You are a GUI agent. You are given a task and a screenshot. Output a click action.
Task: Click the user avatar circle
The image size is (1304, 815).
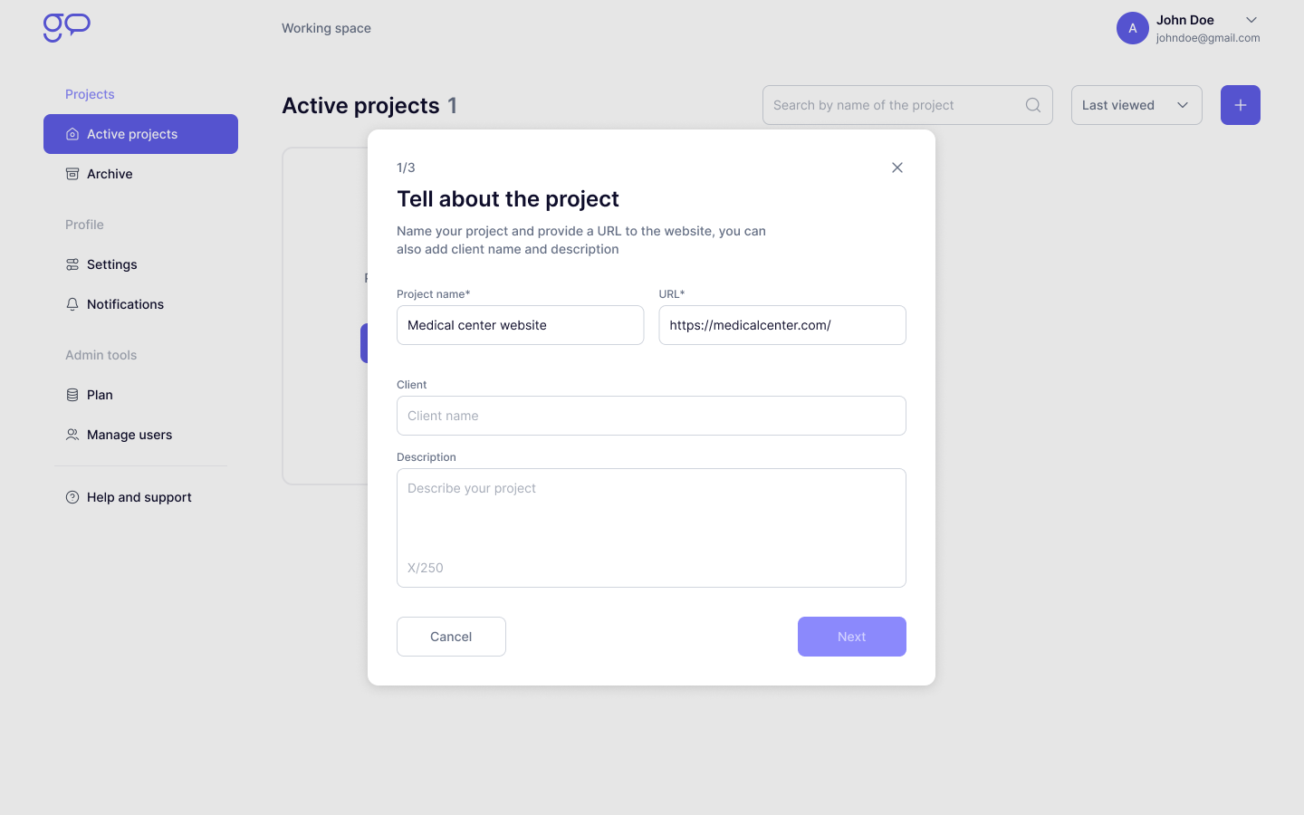click(x=1133, y=28)
